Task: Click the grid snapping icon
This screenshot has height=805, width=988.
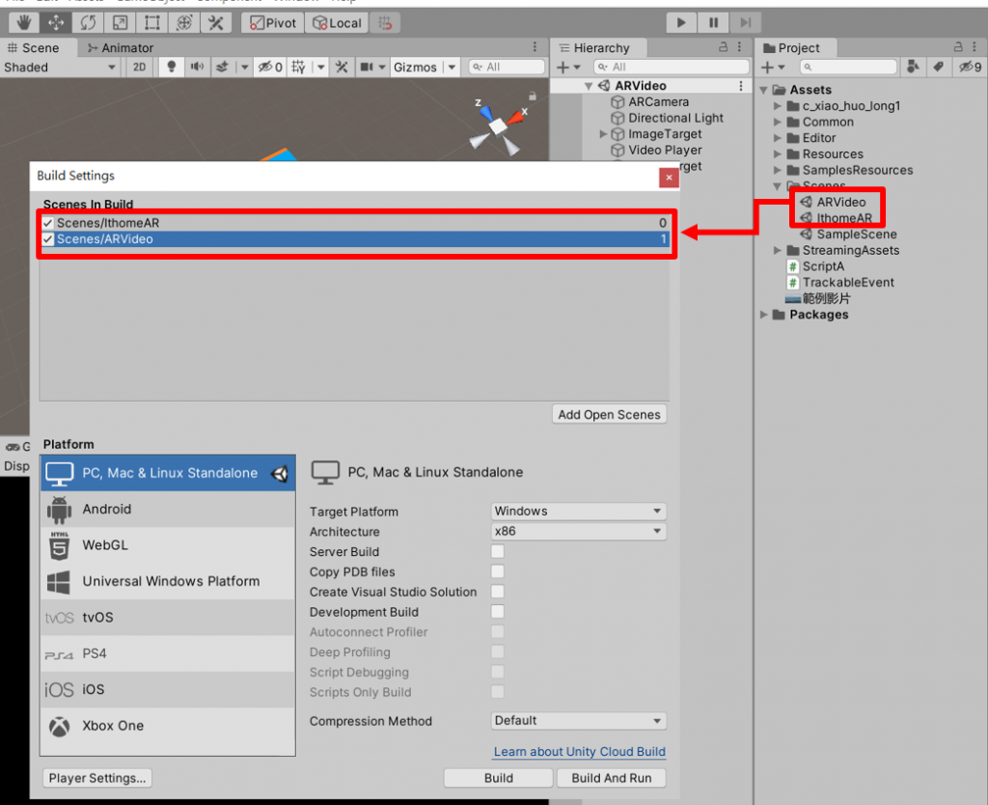Action: coord(385,23)
